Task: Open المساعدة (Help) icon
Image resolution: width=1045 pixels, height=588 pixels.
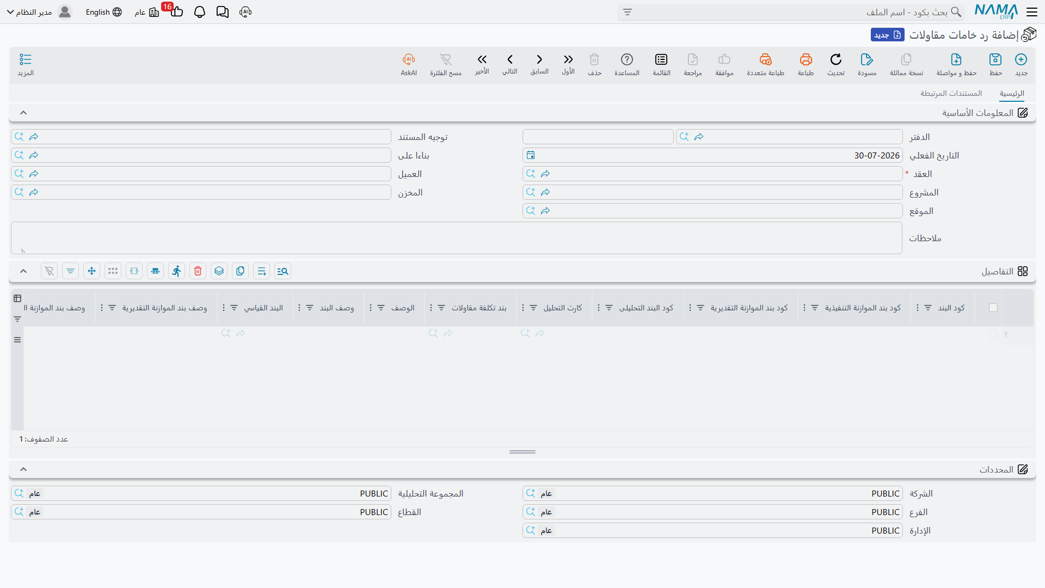Action: pos(627,59)
